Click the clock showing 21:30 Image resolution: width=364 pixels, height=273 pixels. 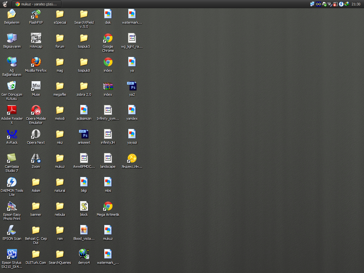point(356,4)
